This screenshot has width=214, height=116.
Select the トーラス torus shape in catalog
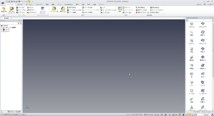(192, 92)
